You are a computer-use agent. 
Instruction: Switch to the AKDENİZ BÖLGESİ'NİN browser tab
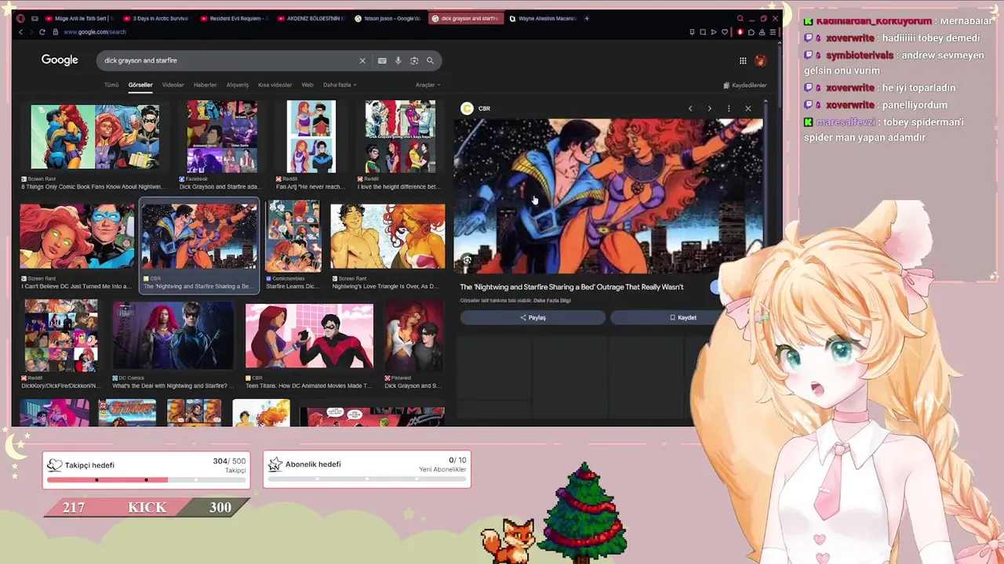click(311, 18)
